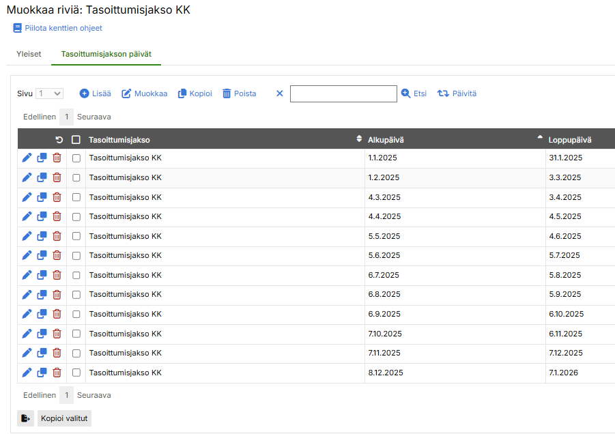Tick the checkbox for row starting 6.9.2025
This screenshot has height=434, width=615.
coord(76,315)
